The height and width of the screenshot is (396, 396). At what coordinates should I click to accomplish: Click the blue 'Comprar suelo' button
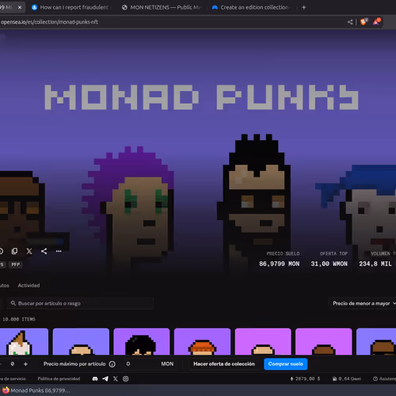pyautogui.click(x=286, y=364)
